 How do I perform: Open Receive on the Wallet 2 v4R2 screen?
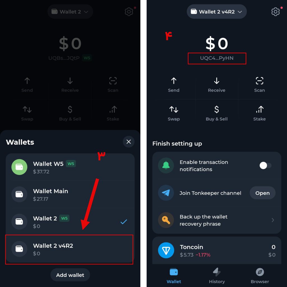tap(217, 85)
